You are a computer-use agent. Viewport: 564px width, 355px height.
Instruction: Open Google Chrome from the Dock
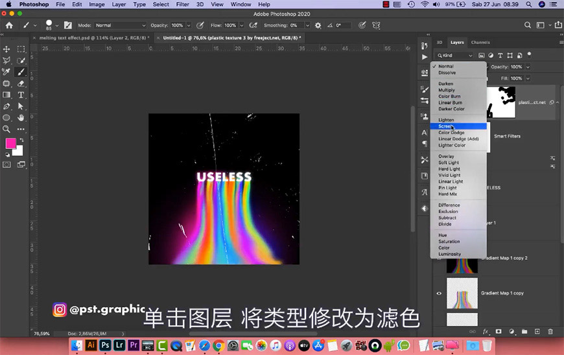click(x=218, y=346)
